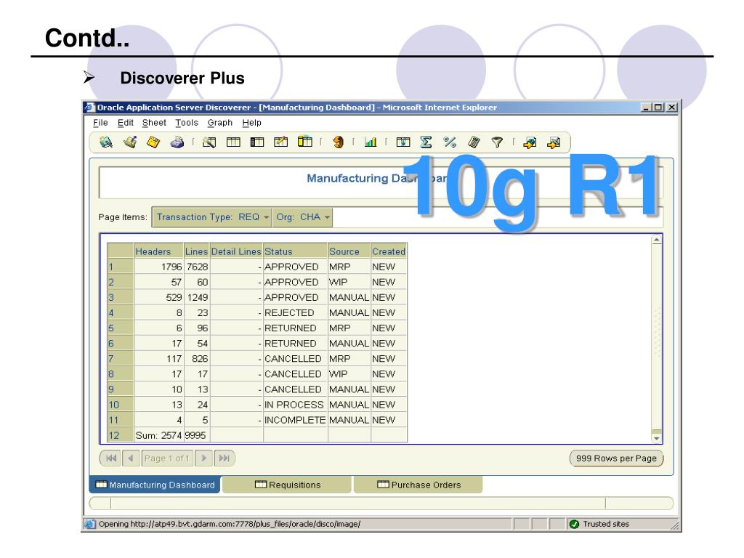The width and height of the screenshot is (744, 558).
Task: Click the Created column heading
Action: coord(389,251)
